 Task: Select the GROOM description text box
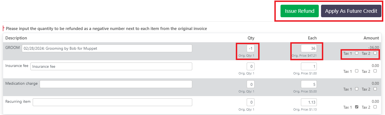click(x=107, y=48)
